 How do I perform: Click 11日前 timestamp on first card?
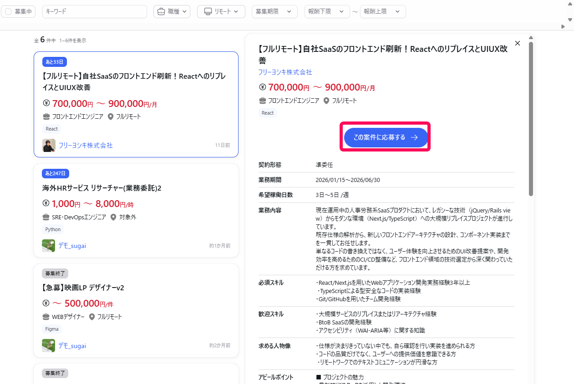click(223, 146)
